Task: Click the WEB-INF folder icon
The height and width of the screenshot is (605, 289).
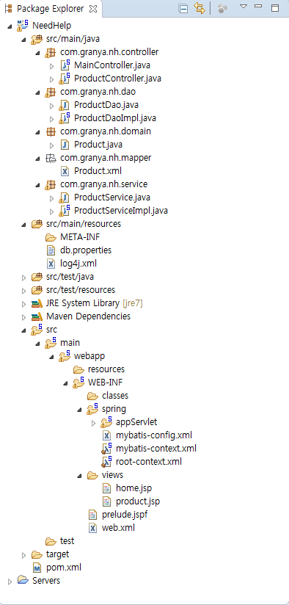Action: 78,382
